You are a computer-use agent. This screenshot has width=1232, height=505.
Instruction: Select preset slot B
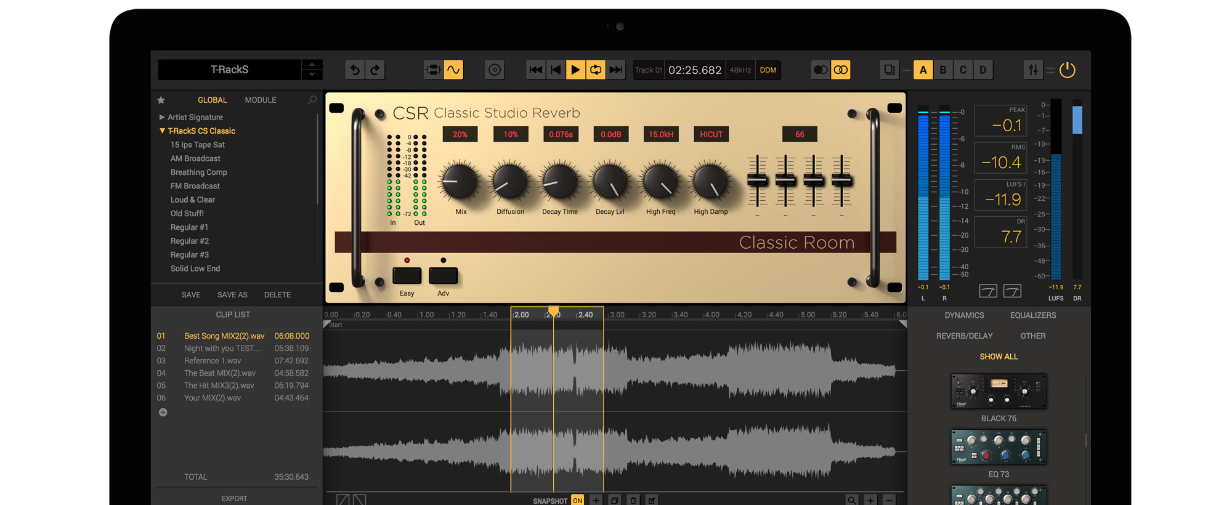[943, 70]
